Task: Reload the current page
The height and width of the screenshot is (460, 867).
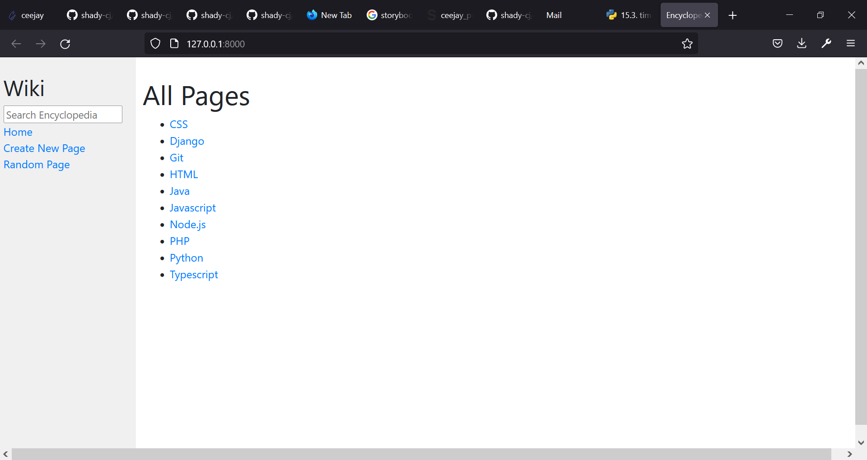Action: pyautogui.click(x=65, y=44)
